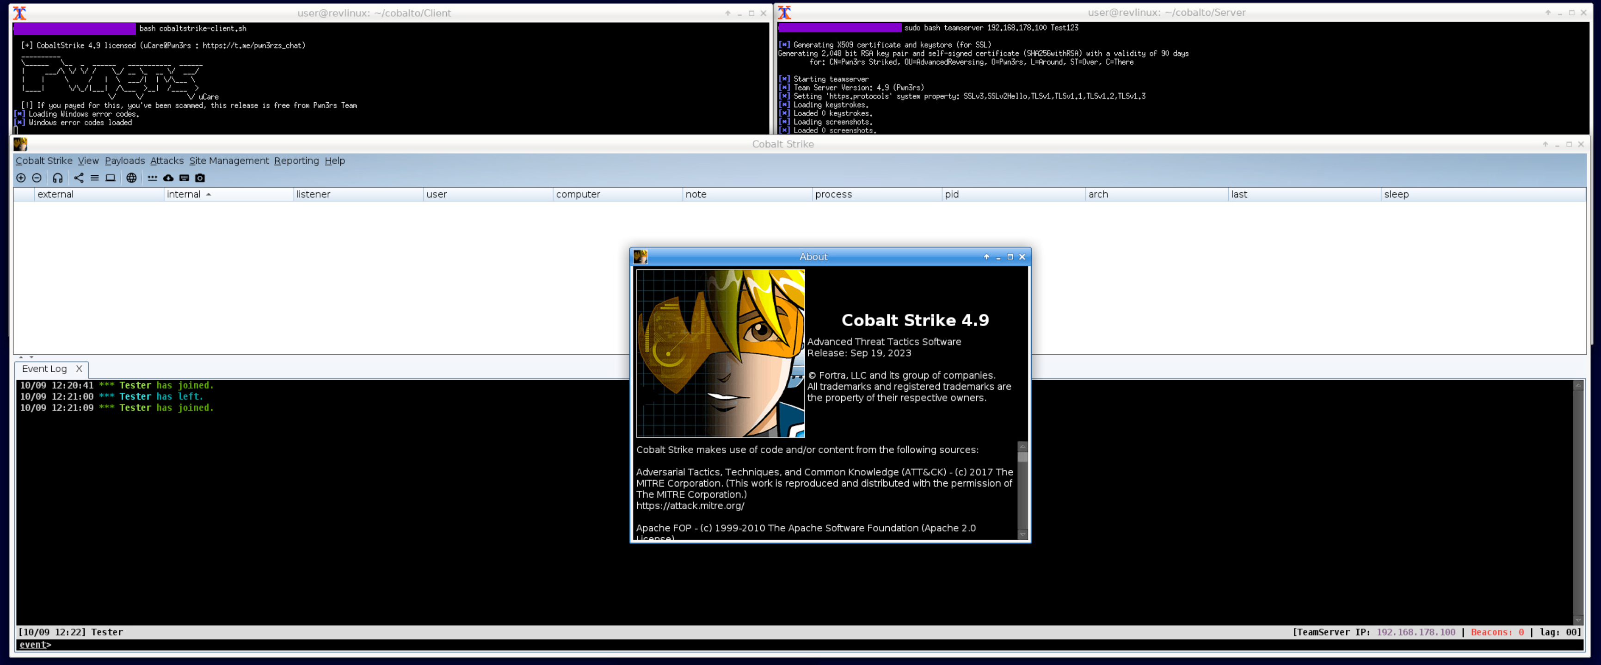Sort sessions by the computer column
Screen dimensions: 1601x665
(x=618, y=194)
